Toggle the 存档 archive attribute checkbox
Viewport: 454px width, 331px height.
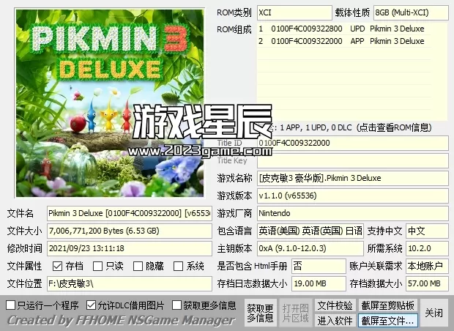tap(58, 267)
